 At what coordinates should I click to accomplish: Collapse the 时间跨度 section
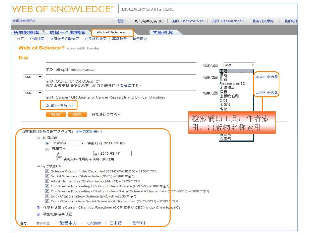tap(38, 138)
